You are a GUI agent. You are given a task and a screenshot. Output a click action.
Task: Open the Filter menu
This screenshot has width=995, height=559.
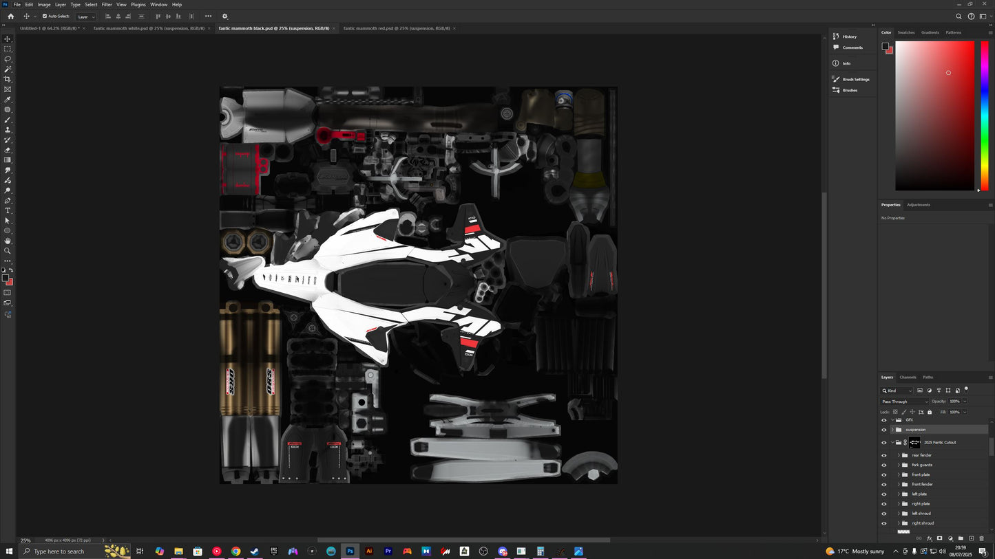106,4
